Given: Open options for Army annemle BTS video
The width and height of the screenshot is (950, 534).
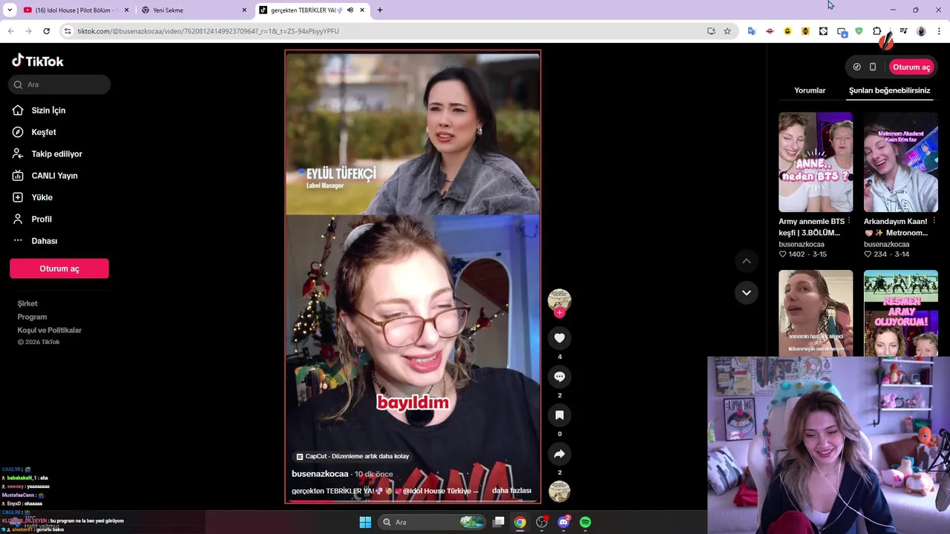Looking at the screenshot, I should click(849, 221).
